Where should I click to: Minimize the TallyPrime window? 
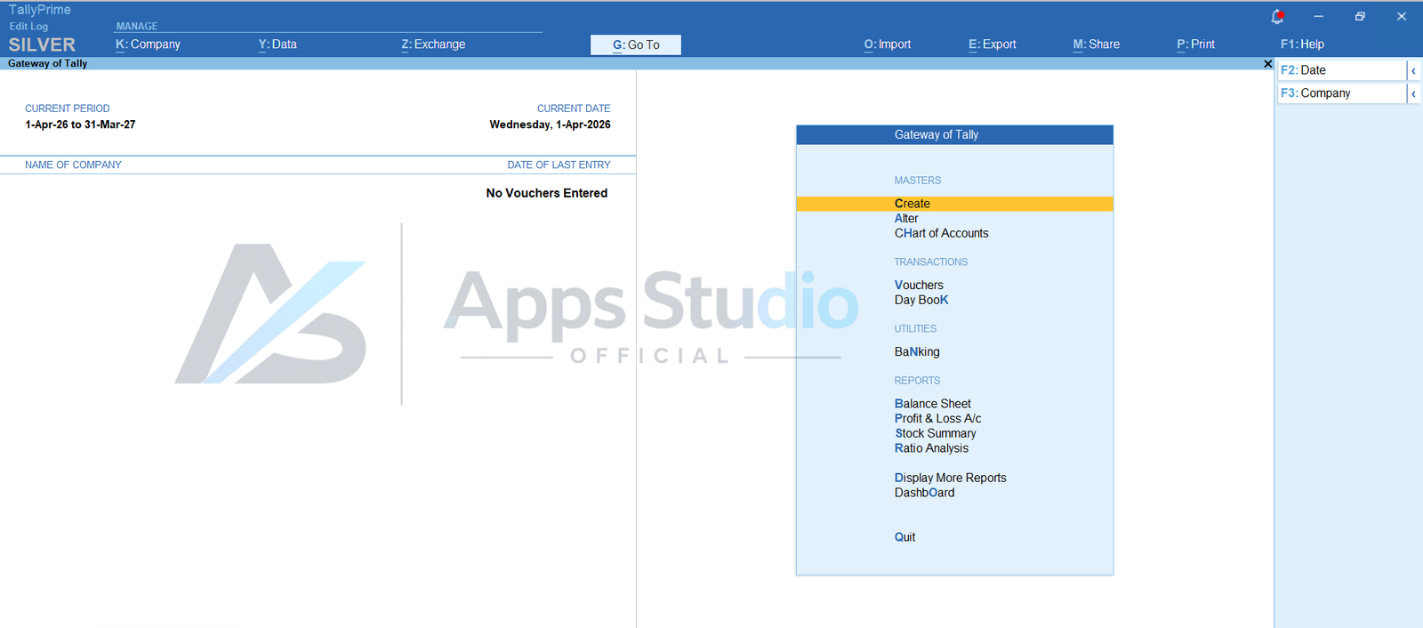click(x=1318, y=16)
